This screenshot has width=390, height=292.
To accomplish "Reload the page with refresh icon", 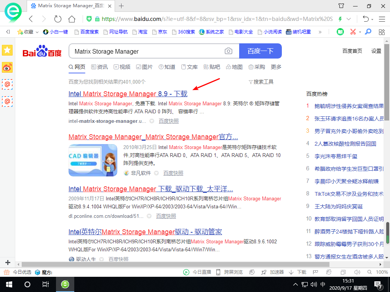I will click(58, 19).
